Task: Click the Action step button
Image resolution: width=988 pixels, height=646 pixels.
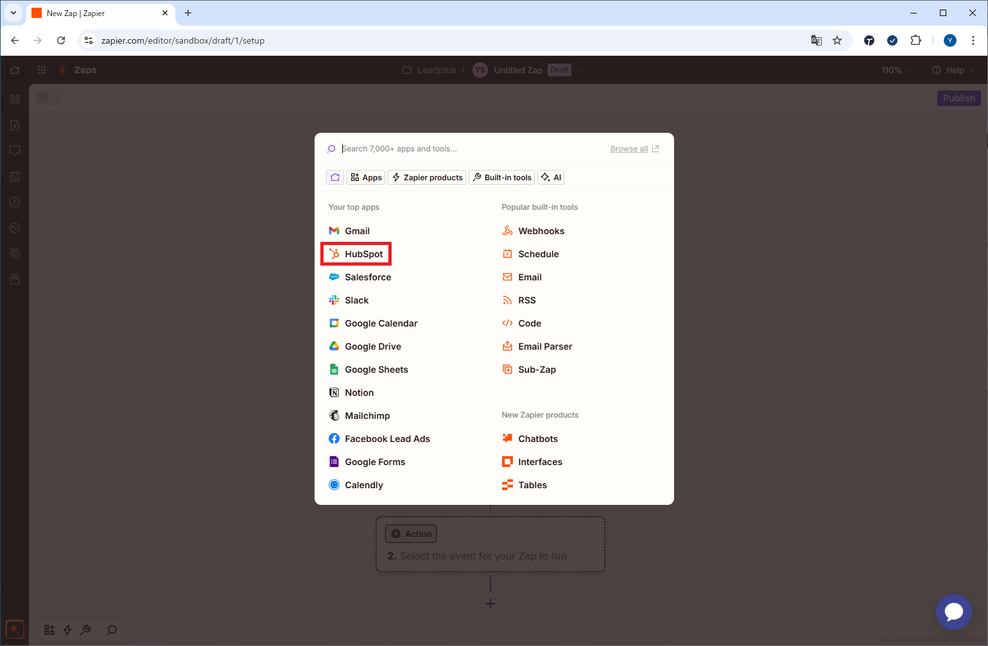Action: [411, 534]
